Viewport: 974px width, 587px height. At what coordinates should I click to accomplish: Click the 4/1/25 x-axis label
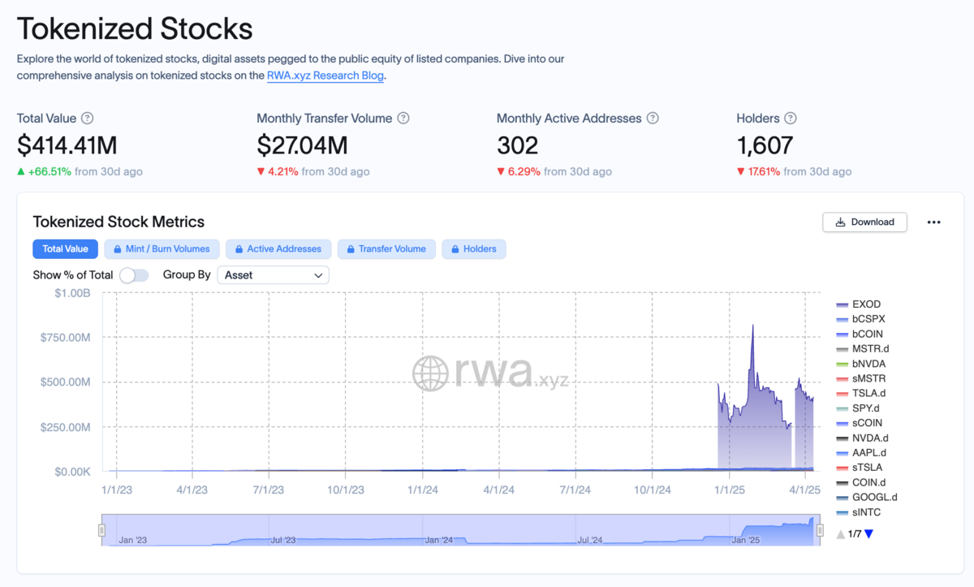pyautogui.click(x=805, y=490)
